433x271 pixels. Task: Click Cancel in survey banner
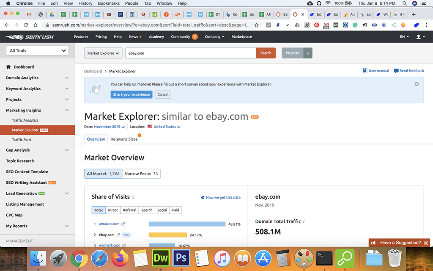point(163,94)
